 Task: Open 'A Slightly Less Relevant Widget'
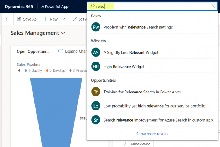(152, 53)
